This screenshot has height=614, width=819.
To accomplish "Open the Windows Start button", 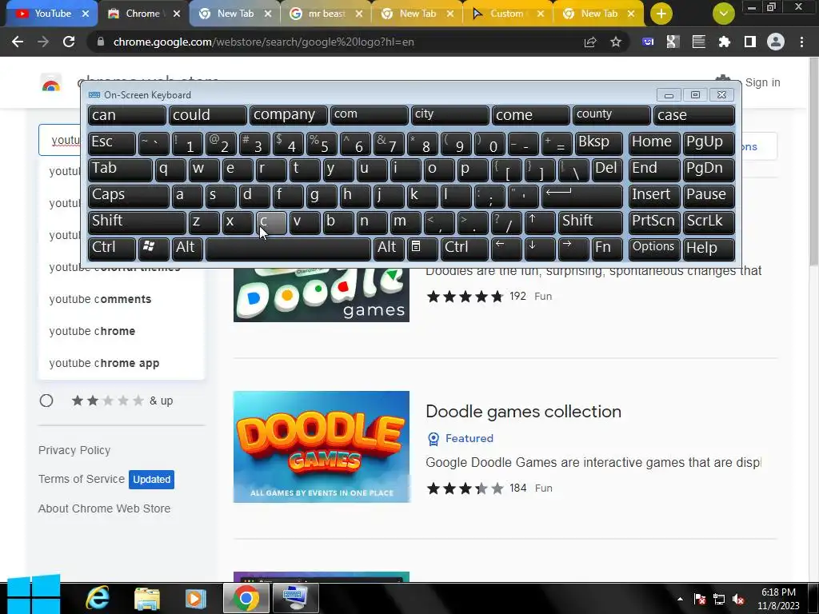I will click(33, 595).
